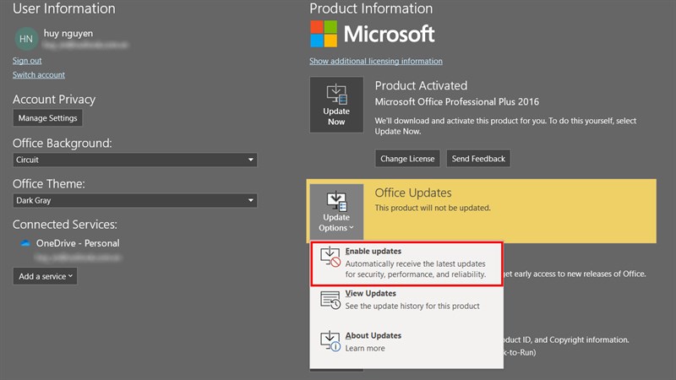Open Manage Settings for account privacy

pos(47,118)
